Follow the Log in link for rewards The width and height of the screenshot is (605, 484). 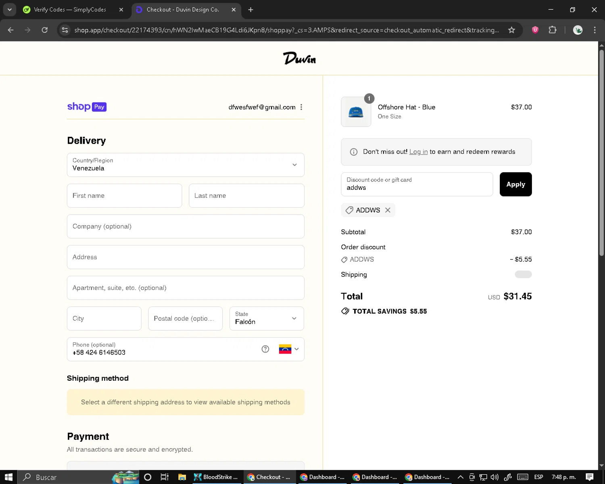(418, 152)
